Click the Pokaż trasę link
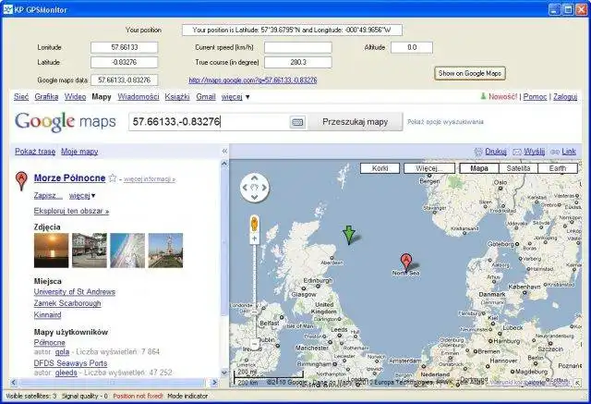This screenshot has height=404, width=591. pos(35,152)
